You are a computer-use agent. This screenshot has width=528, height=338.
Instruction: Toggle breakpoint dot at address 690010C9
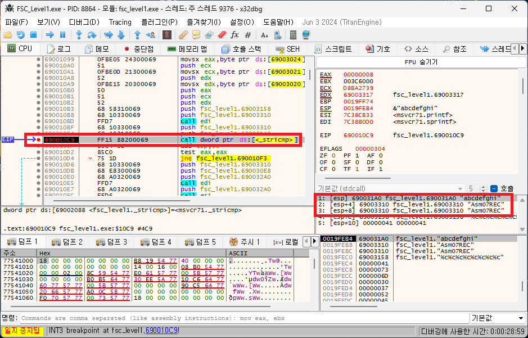click(38, 139)
